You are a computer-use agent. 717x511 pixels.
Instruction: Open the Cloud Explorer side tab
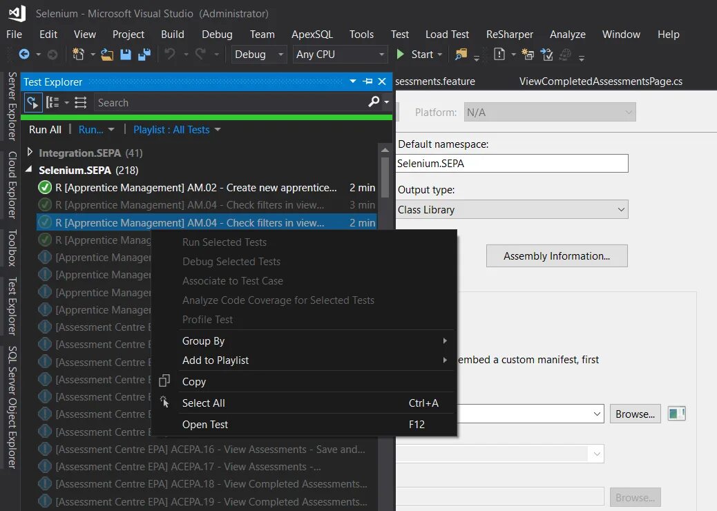(12, 184)
